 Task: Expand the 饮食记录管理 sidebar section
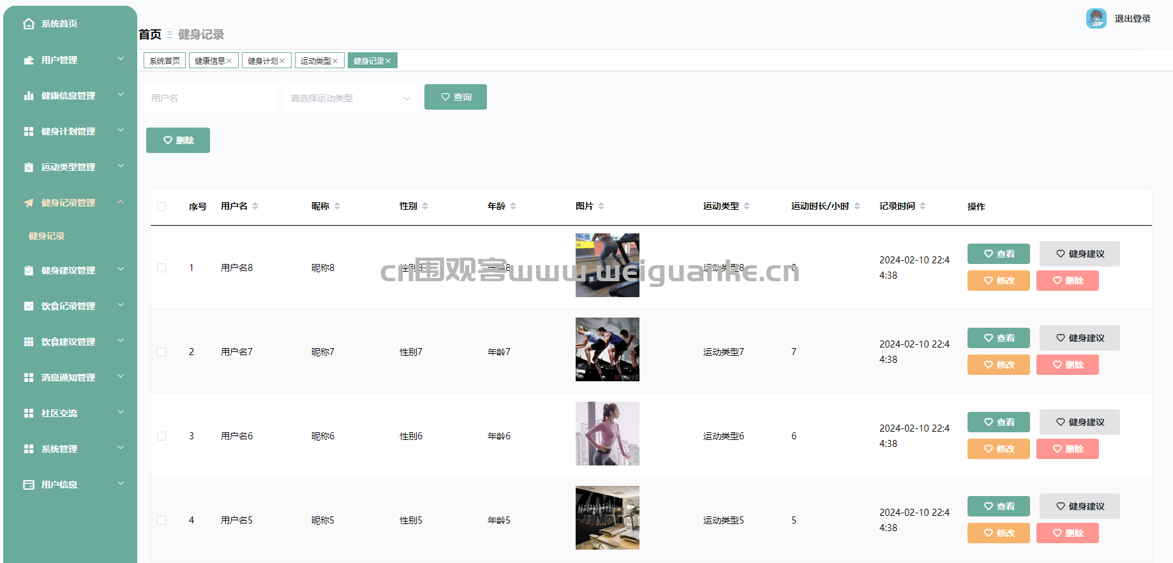coord(69,306)
